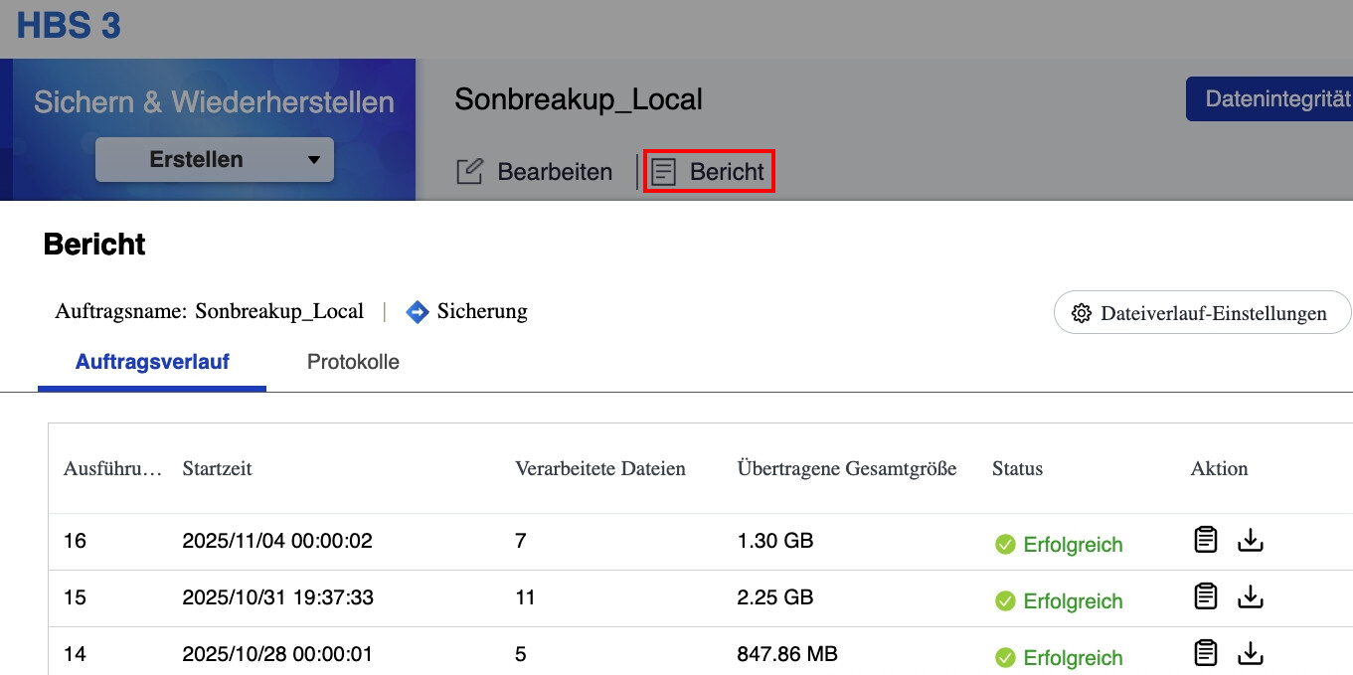Download the report of run 15
This screenshot has width=1353, height=675.
[1250, 597]
